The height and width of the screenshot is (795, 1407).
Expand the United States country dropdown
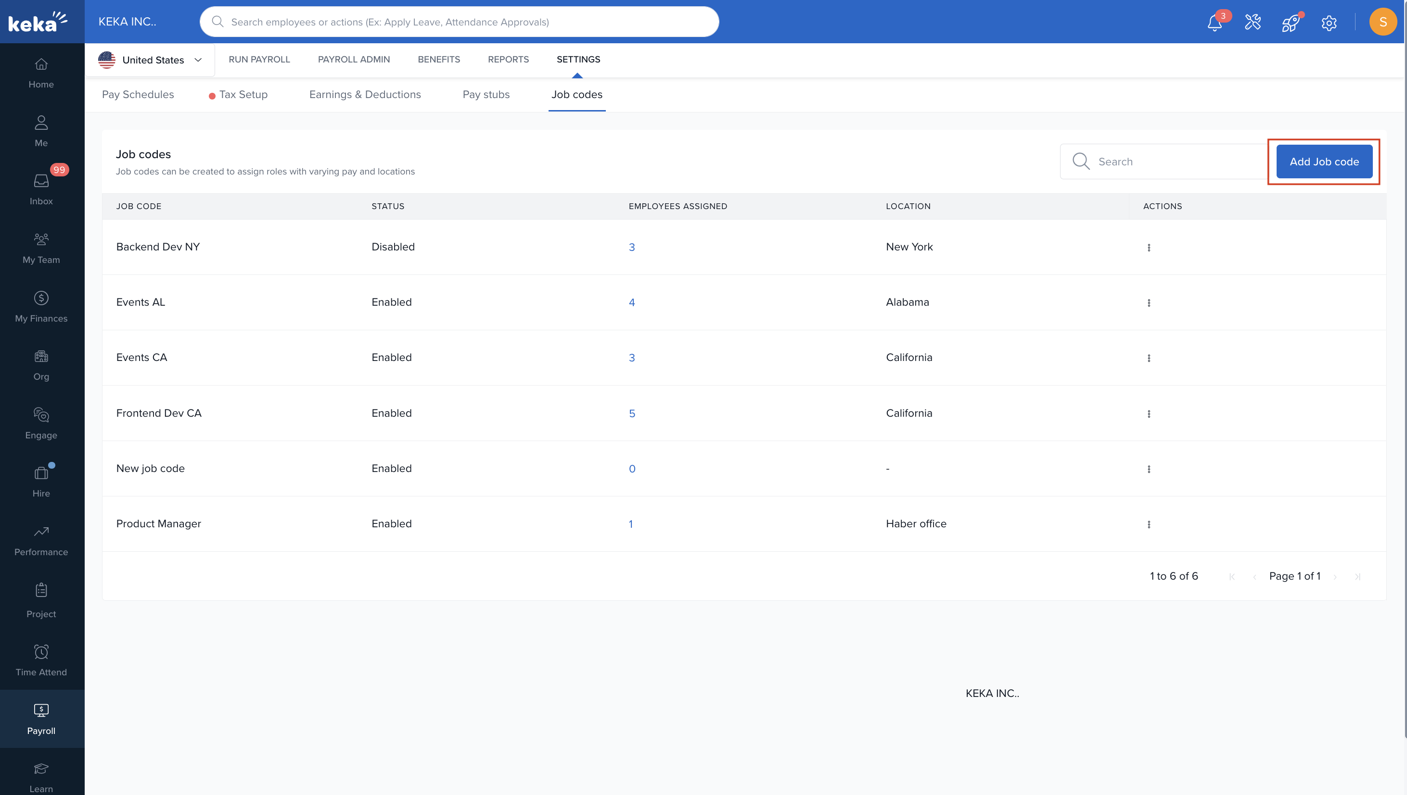coord(150,60)
